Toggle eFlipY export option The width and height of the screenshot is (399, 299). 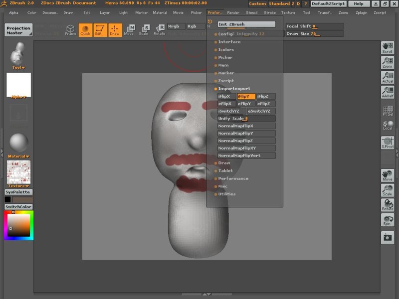[x=246, y=104]
